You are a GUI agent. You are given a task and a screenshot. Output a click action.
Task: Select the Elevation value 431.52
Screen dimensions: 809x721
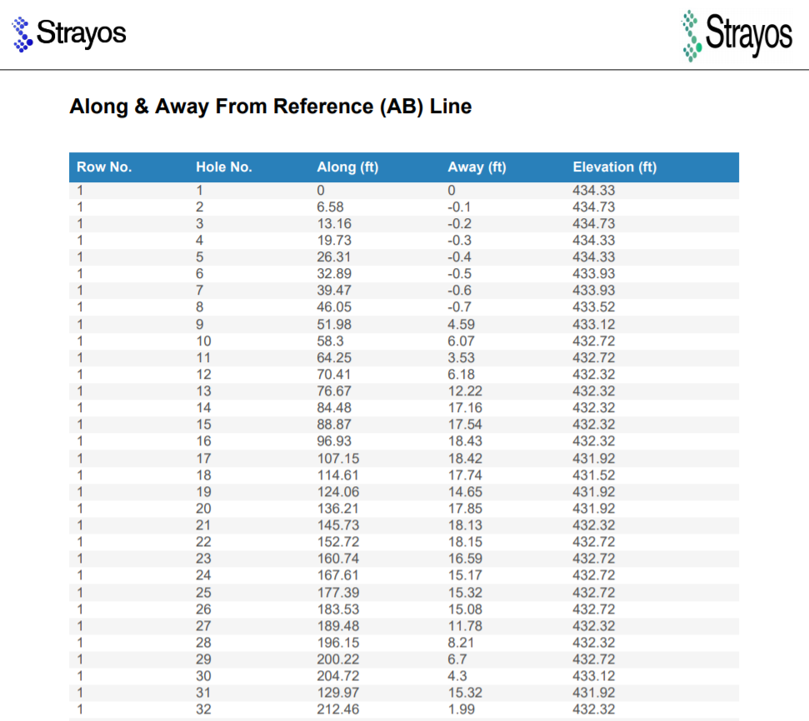(x=594, y=475)
